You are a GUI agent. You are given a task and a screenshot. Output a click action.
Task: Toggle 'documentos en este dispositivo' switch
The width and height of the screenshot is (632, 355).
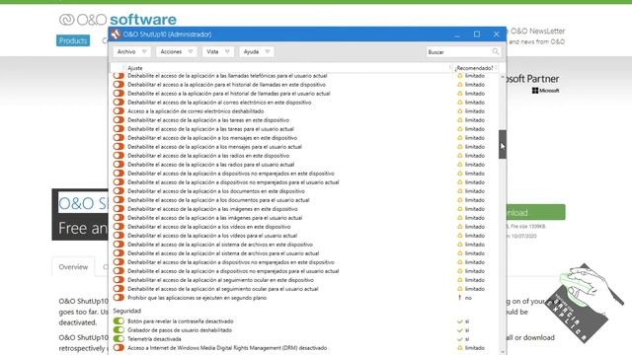pyautogui.click(x=118, y=191)
